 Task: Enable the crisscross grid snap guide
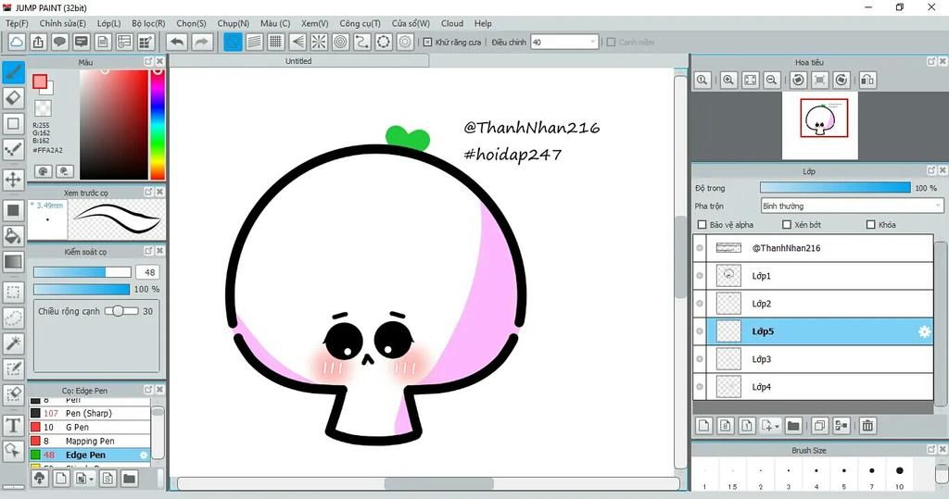click(x=276, y=42)
